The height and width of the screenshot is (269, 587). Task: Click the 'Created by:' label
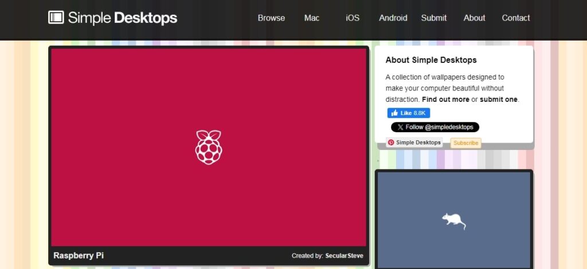click(307, 256)
